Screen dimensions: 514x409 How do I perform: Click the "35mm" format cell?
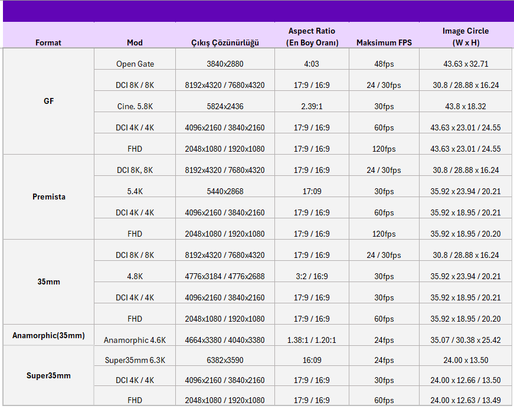(x=48, y=282)
